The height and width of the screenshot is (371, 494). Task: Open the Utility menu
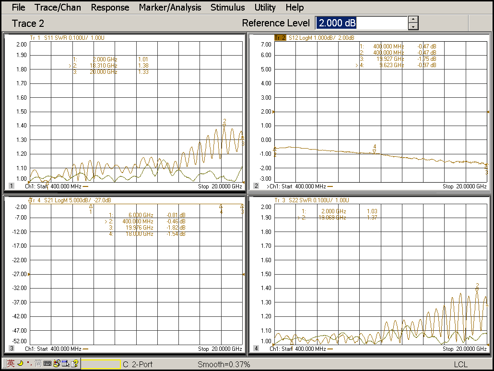pyautogui.click(x=265, y=7)
